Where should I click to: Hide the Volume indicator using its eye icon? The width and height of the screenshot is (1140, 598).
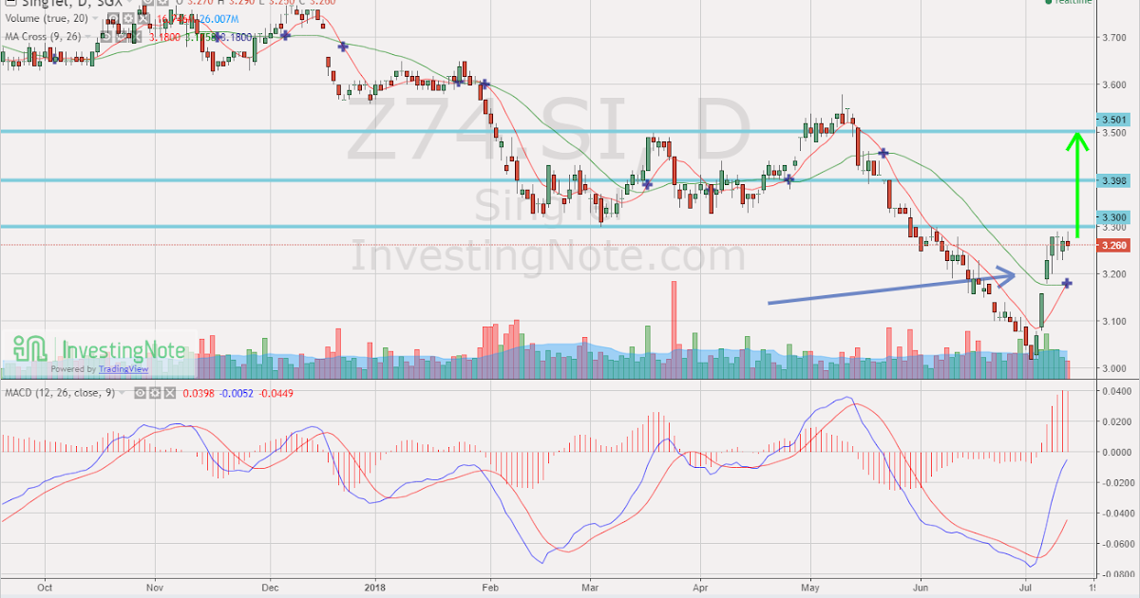pyautogui.click(x=114, y=18)
